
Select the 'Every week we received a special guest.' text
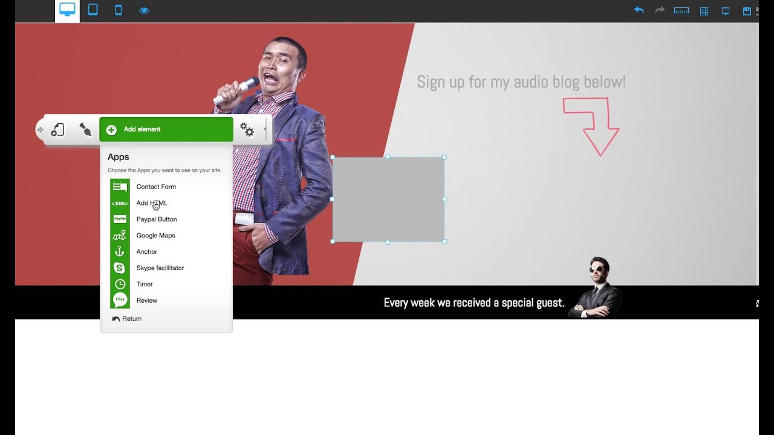click(x=474, y=303)
